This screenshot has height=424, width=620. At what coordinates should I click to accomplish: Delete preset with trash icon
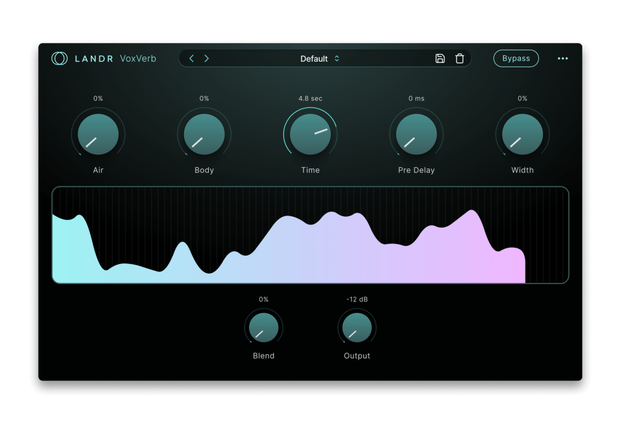pos(460,58)
